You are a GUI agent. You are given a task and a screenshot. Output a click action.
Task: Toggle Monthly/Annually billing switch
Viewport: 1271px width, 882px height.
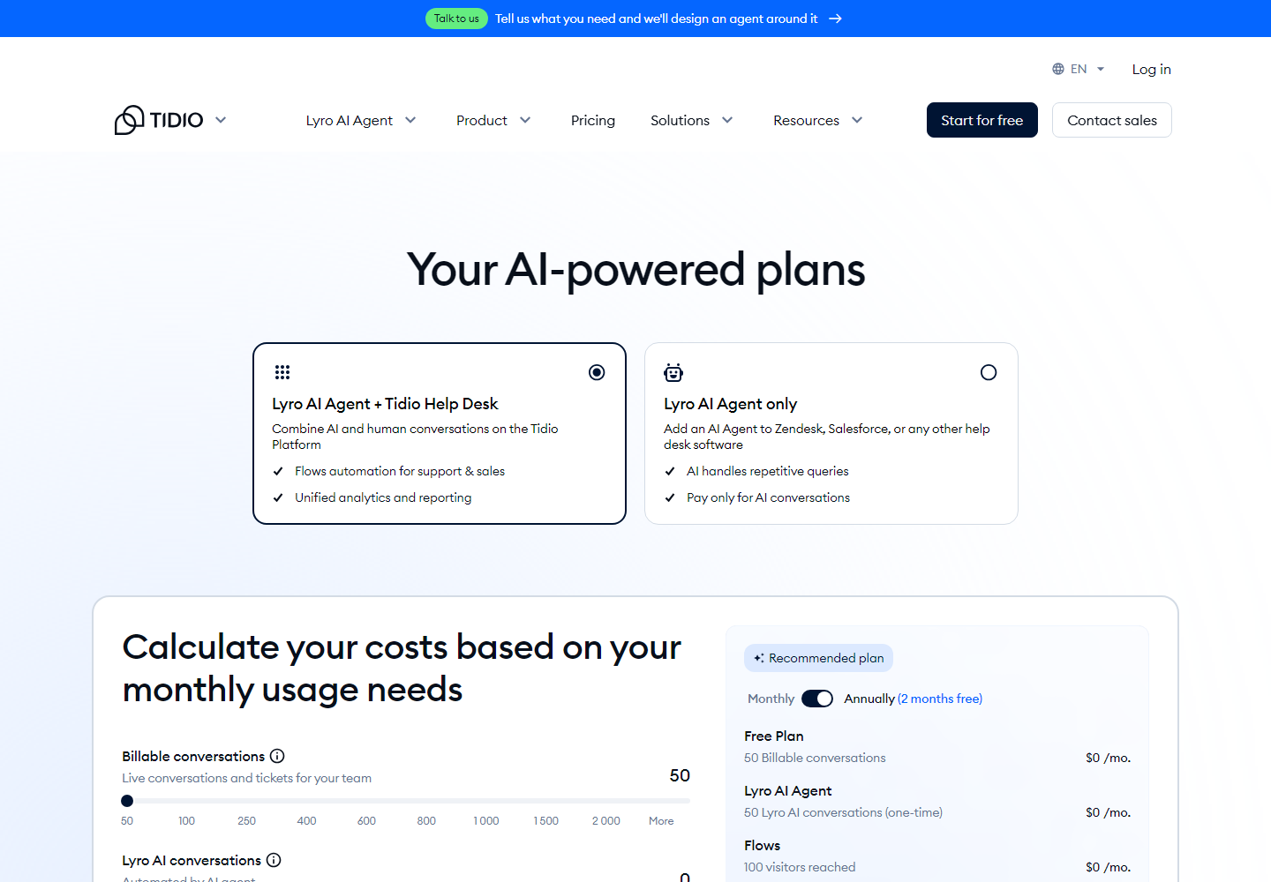point(817,699)
